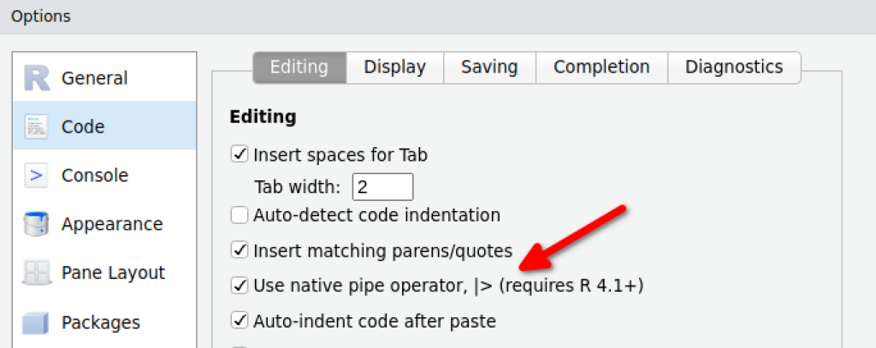The width and height of the screenshot is (876, 348).
Task: Toggle Auto-indent code after paste
Action: pyautogui.click(x=240, y=321)
